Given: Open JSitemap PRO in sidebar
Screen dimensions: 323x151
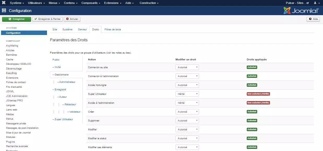Looking at the screenshot, I should click(15, 101).
